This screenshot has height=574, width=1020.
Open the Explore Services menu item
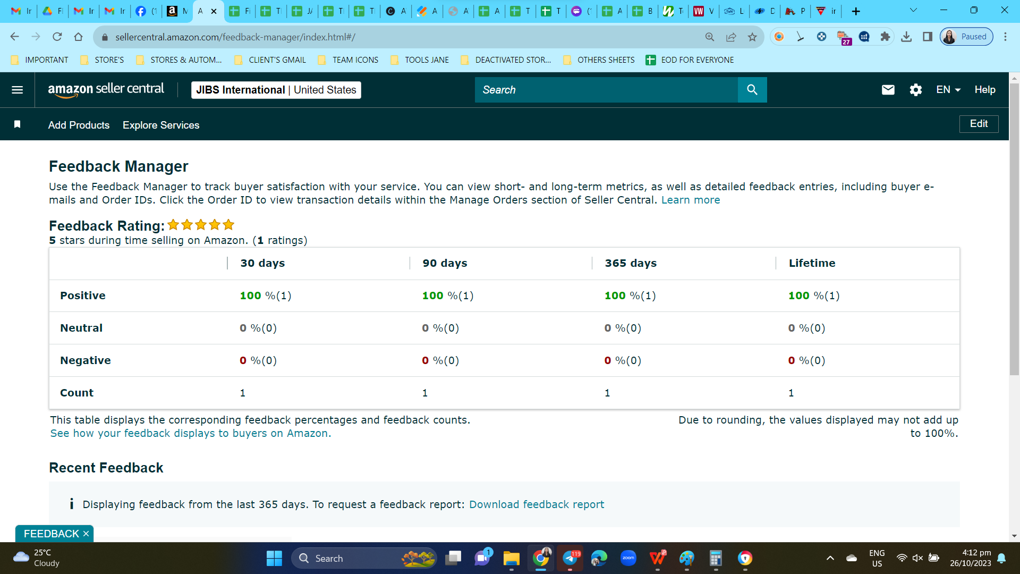(161, 125)
